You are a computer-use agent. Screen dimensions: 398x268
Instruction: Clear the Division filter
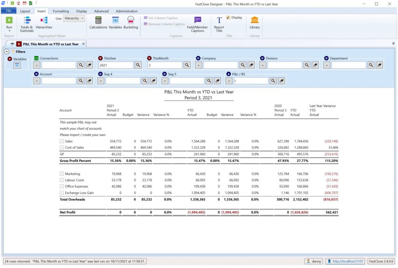(x=315, y=65)
